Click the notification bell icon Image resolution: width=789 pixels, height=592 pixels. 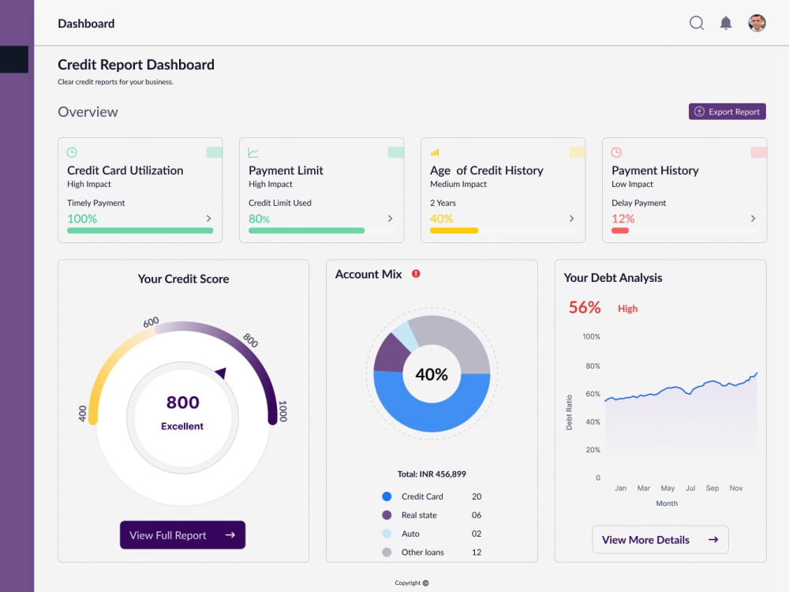point(726,23)
